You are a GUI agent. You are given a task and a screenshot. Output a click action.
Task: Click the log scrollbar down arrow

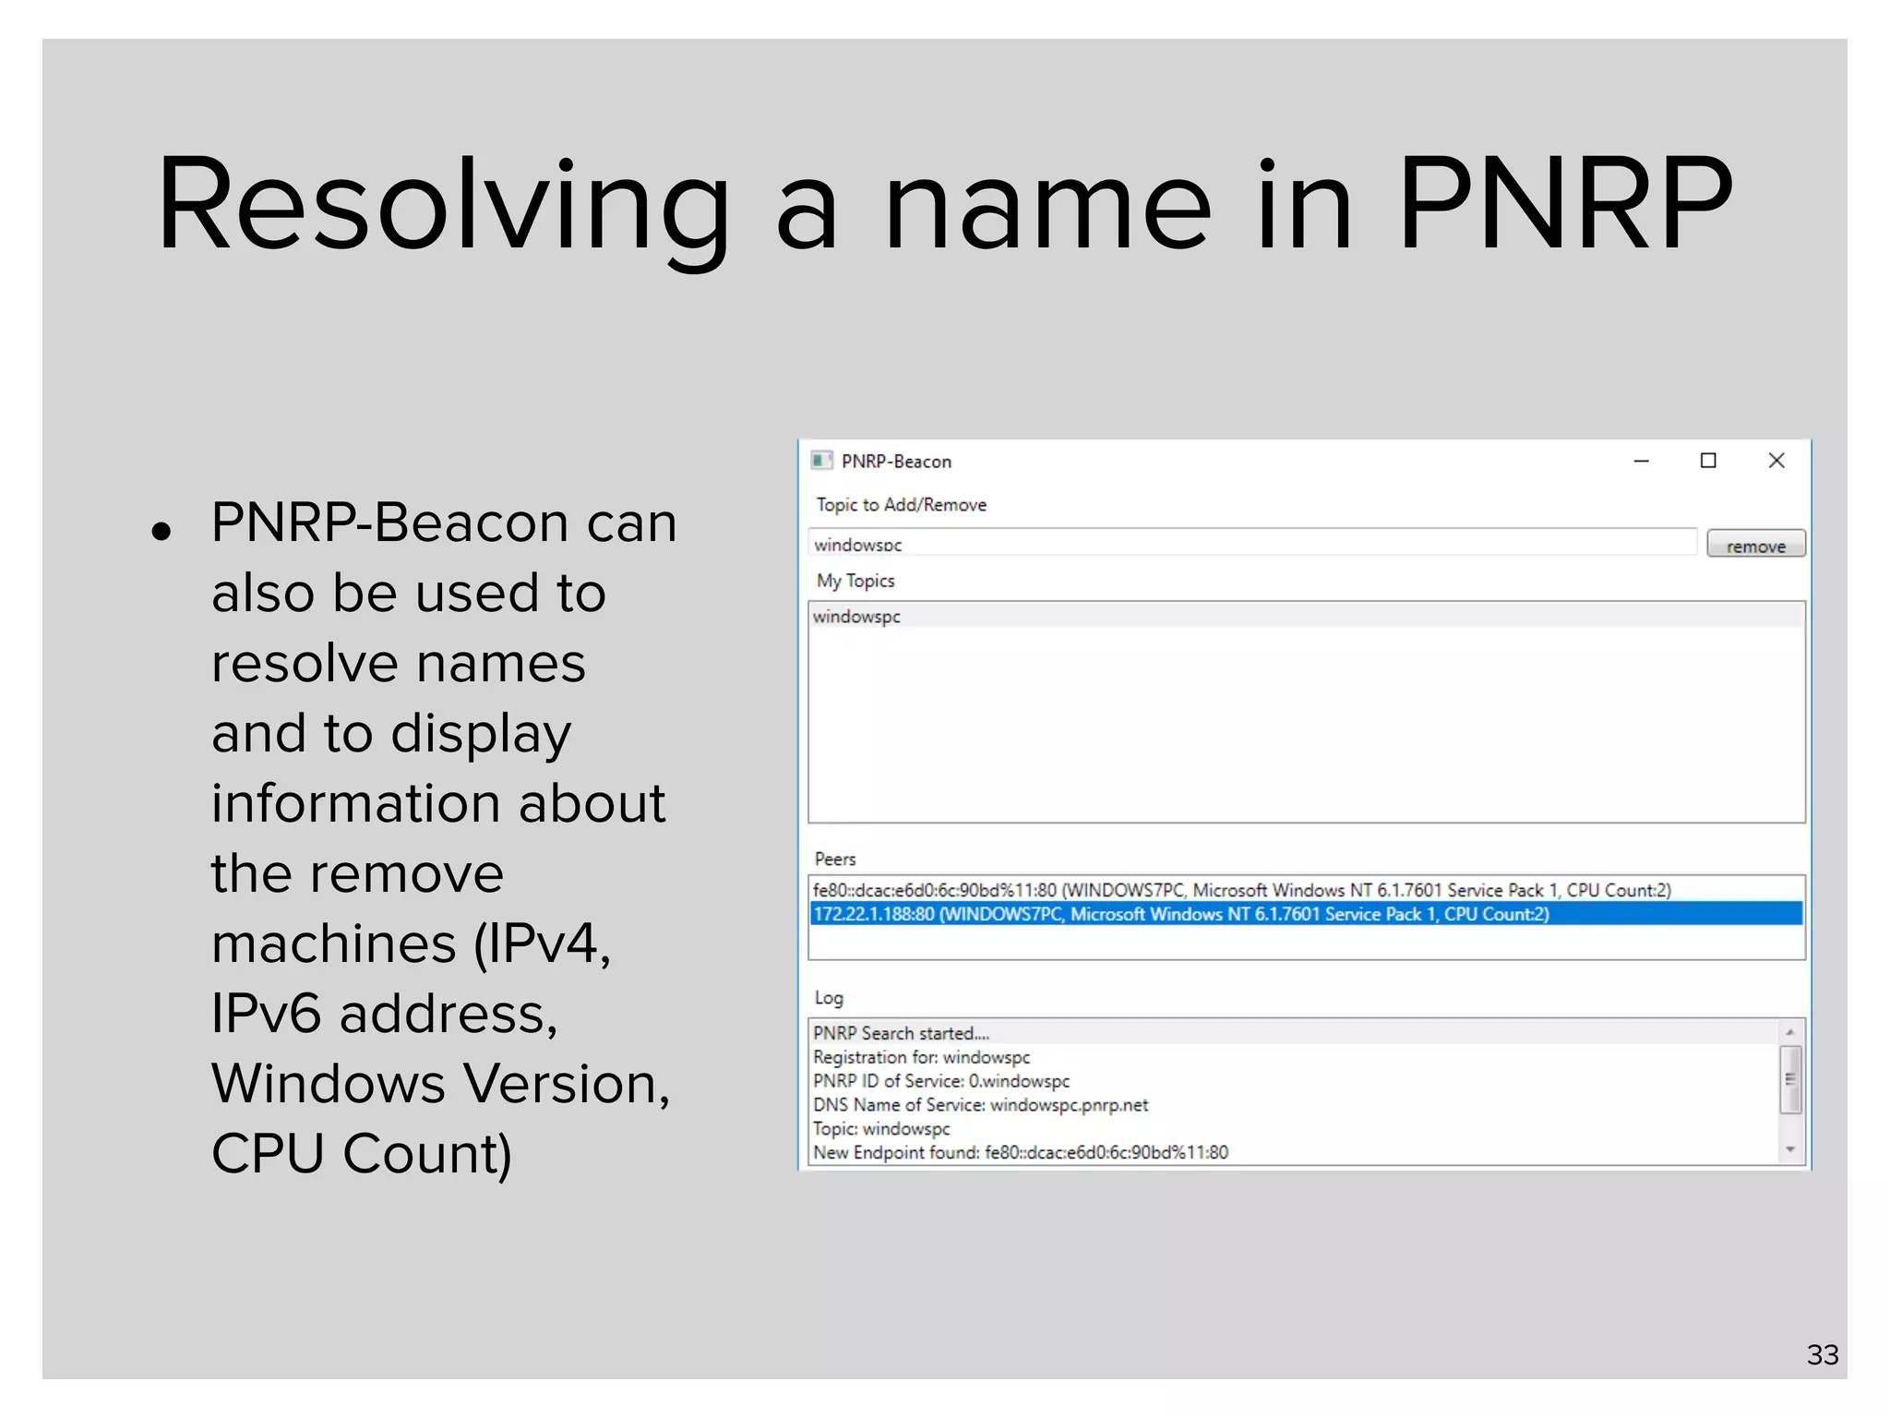[1789, 1150]
